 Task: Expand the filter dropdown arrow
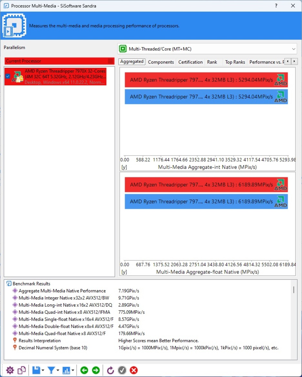(x=58, y=370)
